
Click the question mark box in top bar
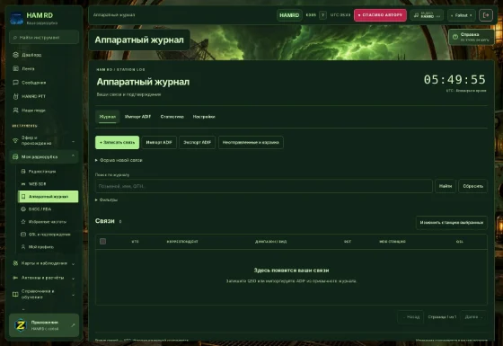pyautogui.click(x=323, y=15)
